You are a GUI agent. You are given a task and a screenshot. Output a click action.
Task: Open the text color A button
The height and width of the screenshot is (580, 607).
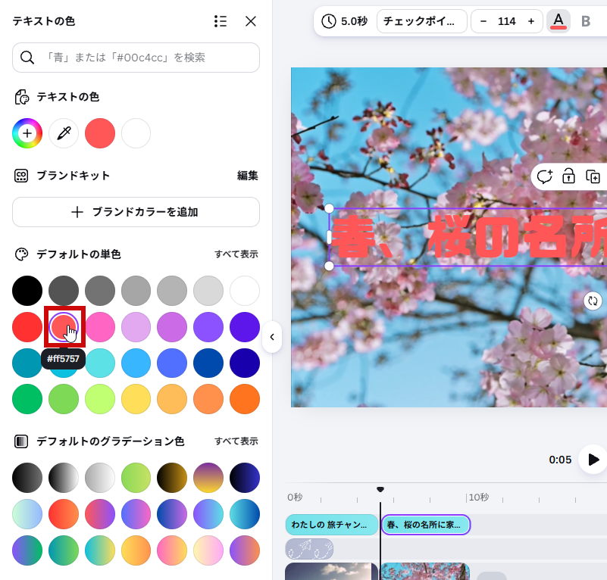pyautogui.click(x=559, y=21)
